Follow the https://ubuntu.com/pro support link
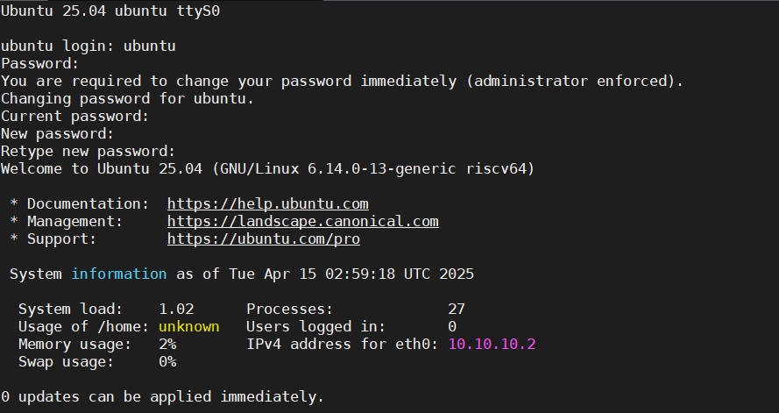 263,239
